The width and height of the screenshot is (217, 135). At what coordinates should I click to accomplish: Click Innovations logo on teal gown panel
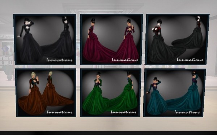click(187, 112)
